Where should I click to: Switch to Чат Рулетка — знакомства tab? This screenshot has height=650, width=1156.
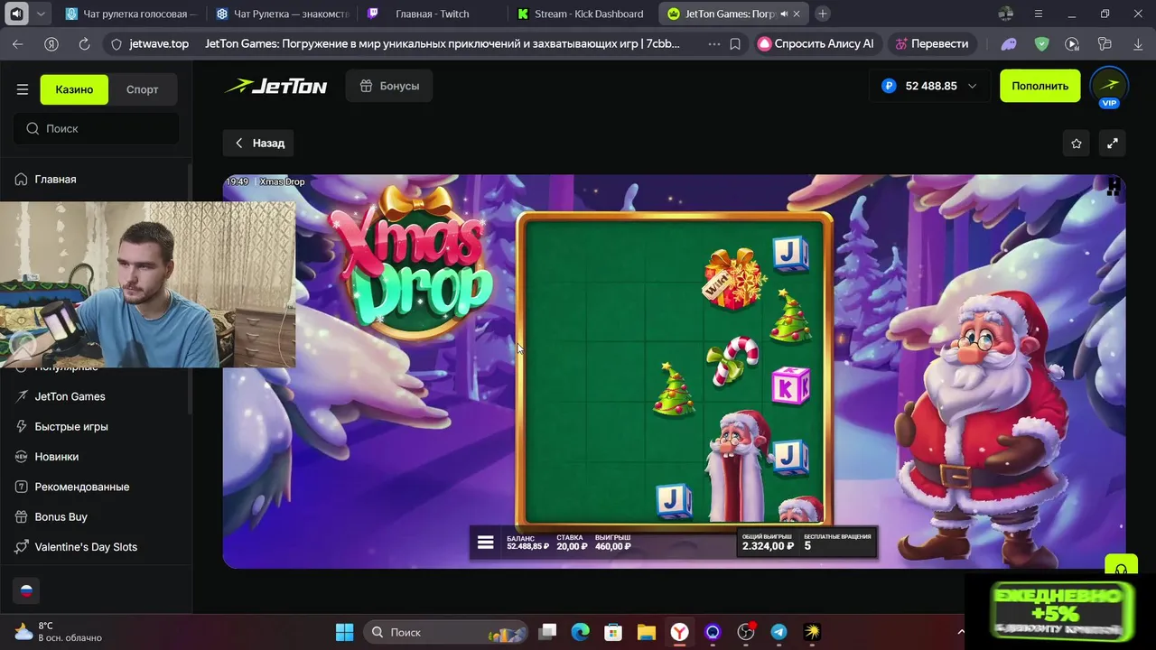(x=283, y=14)
